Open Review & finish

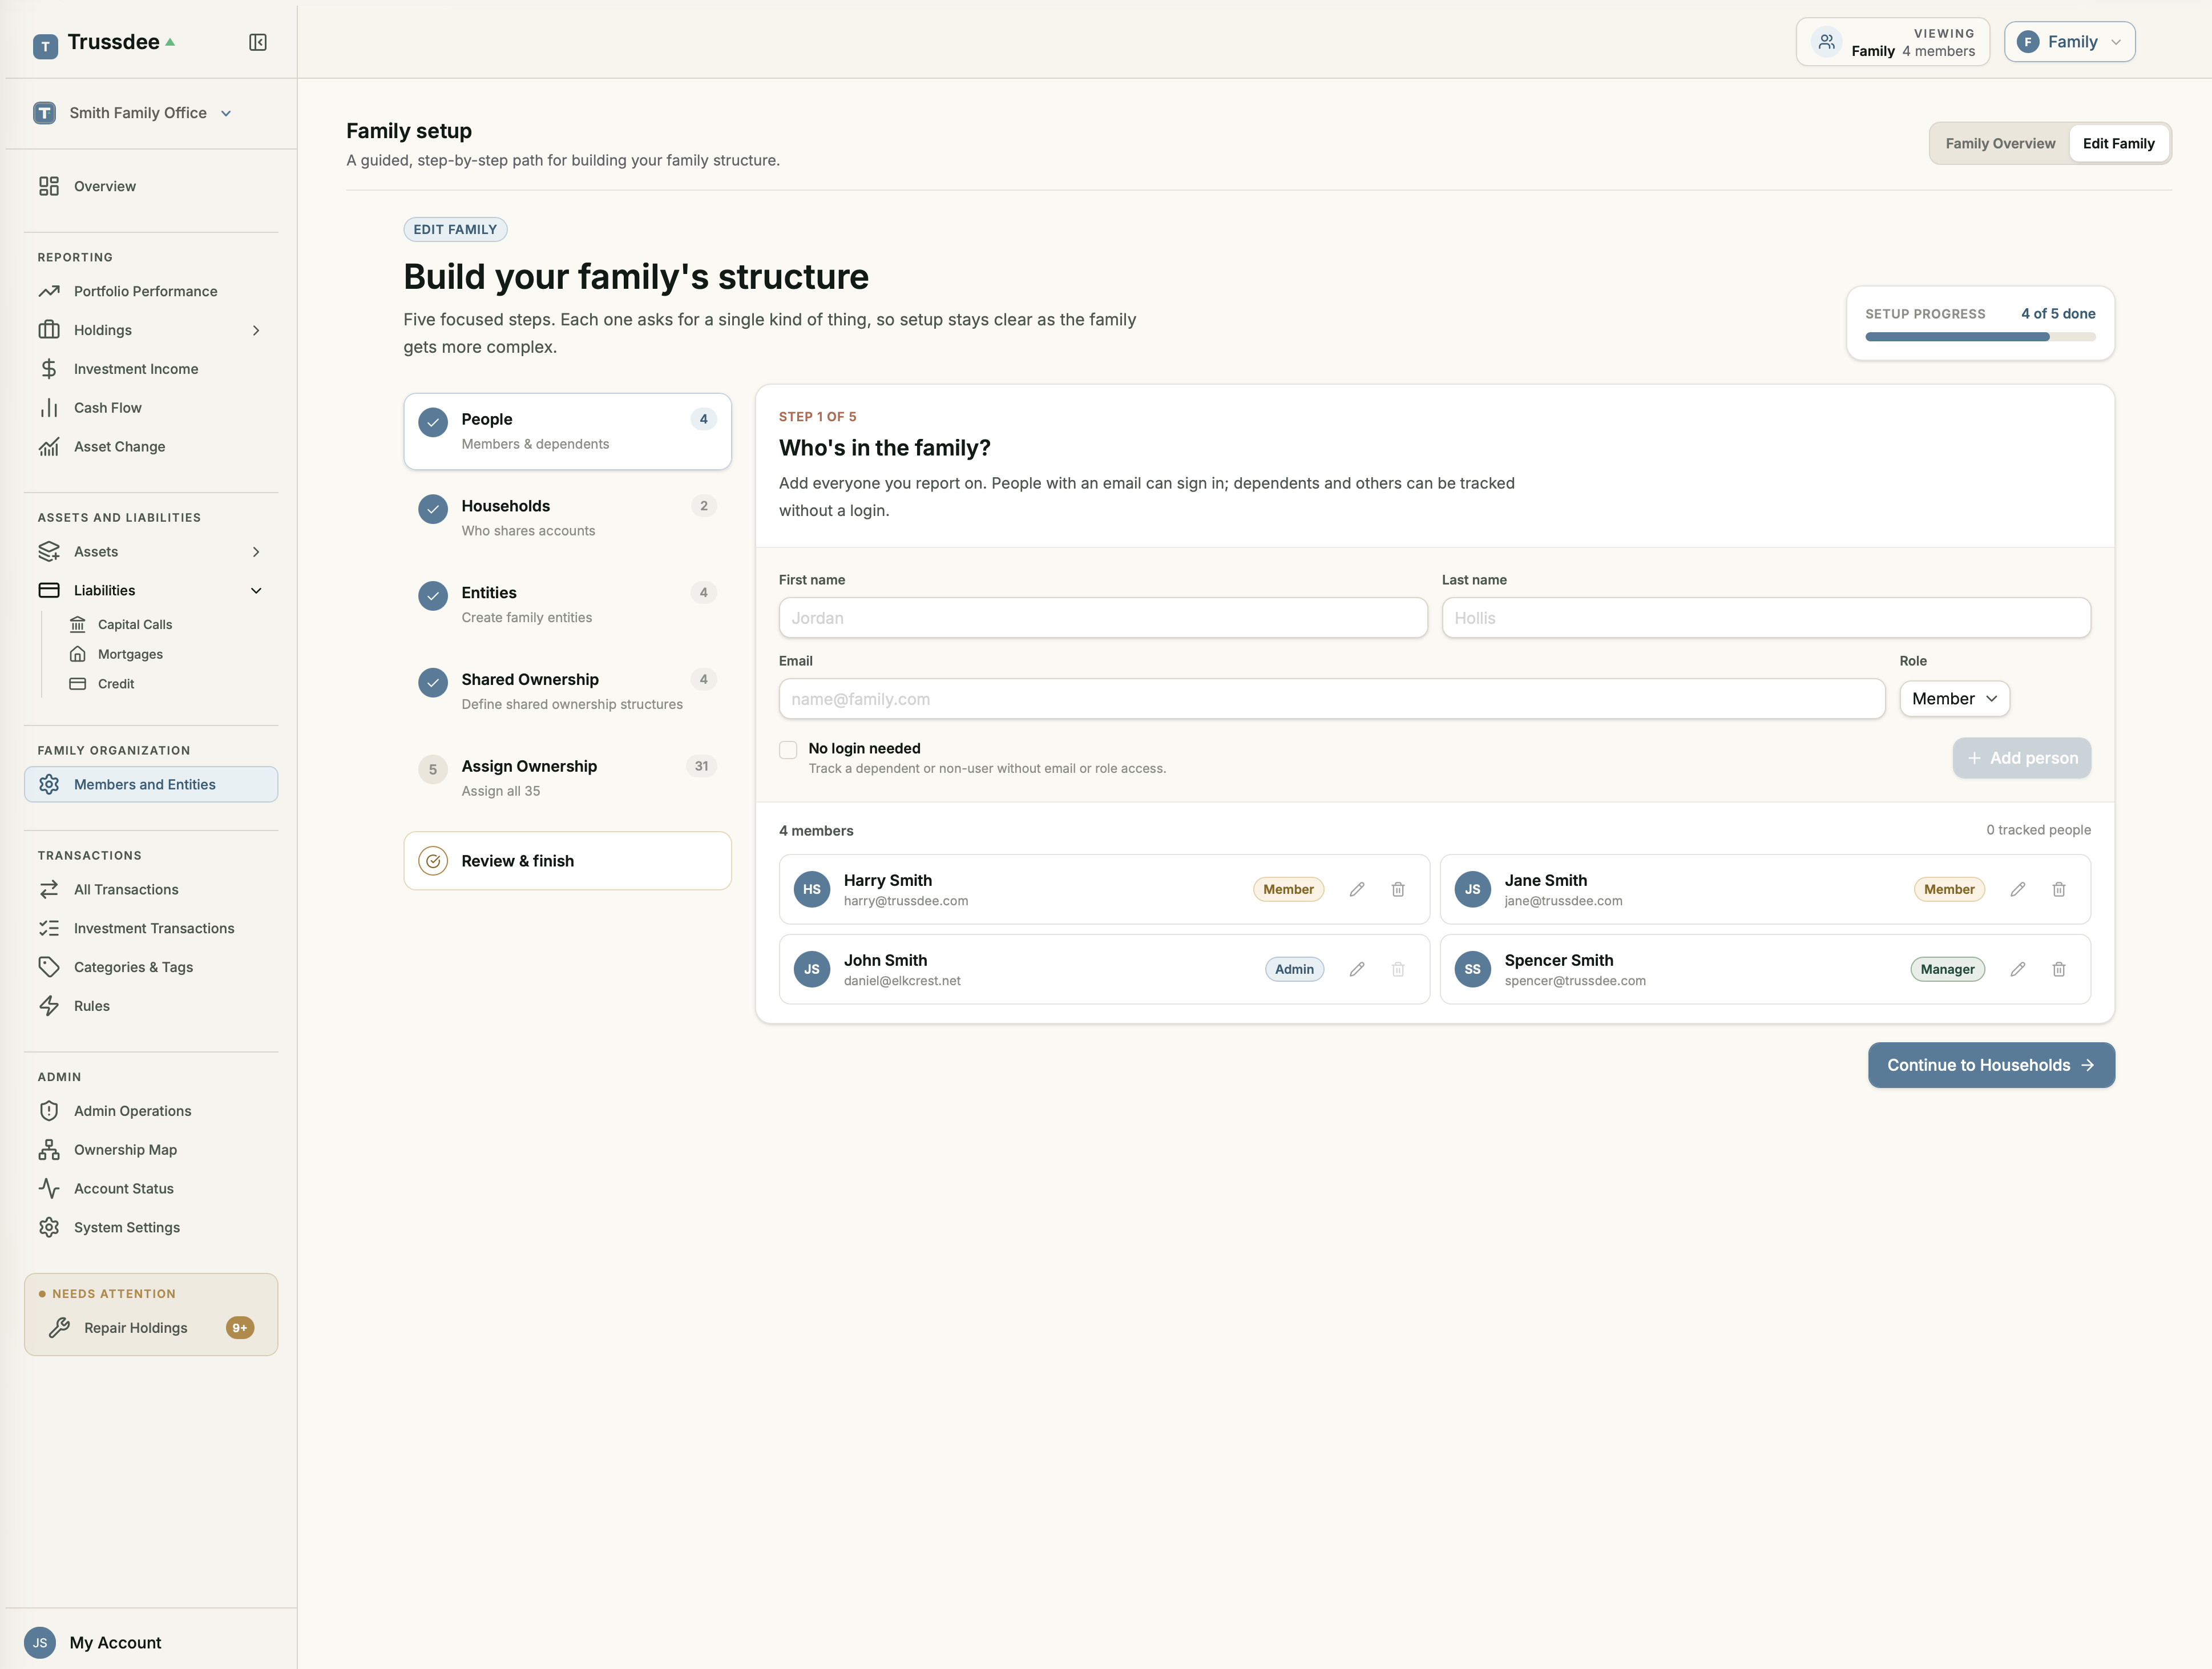[x=567, y=861]
